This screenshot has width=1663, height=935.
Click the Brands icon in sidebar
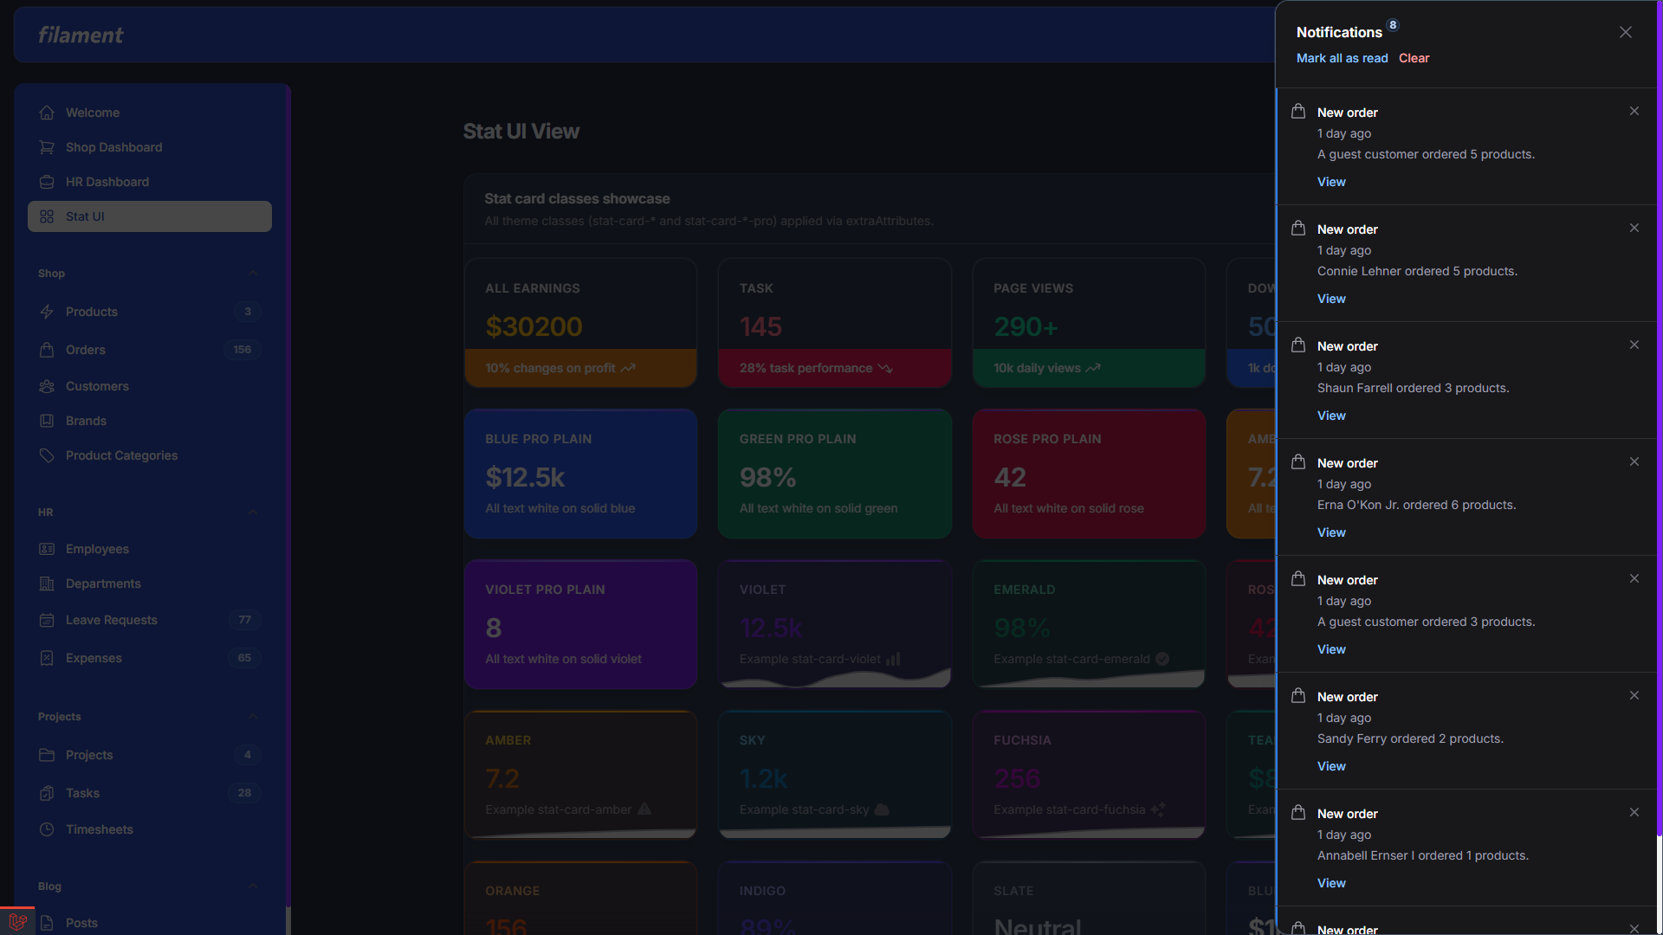pyautogui.click(x=47, y=421)
